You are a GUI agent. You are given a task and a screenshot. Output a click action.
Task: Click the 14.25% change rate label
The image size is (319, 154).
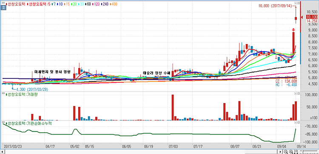pos(312,21)
